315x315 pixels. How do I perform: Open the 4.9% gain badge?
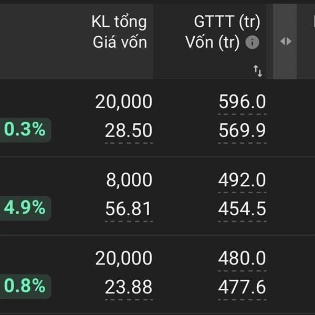[x=25, y=208]
